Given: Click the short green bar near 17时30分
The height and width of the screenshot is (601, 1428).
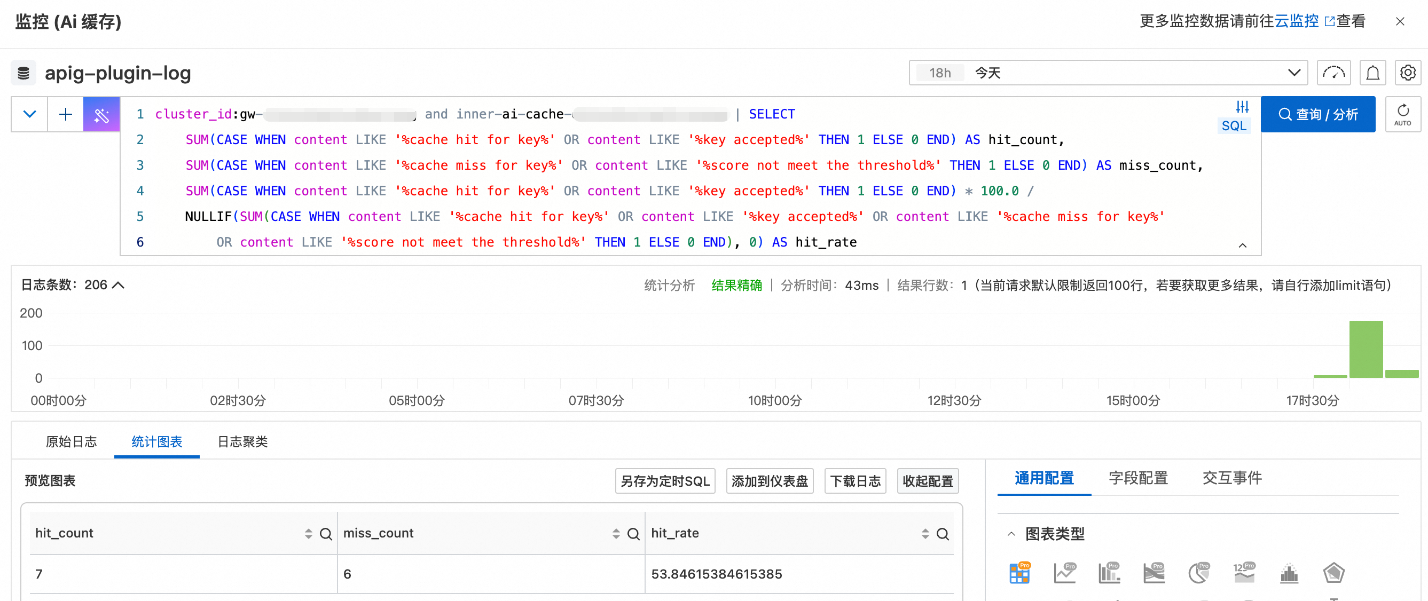Looking at the screenshot, I should pyautogui.click(x=1329, y=377).
